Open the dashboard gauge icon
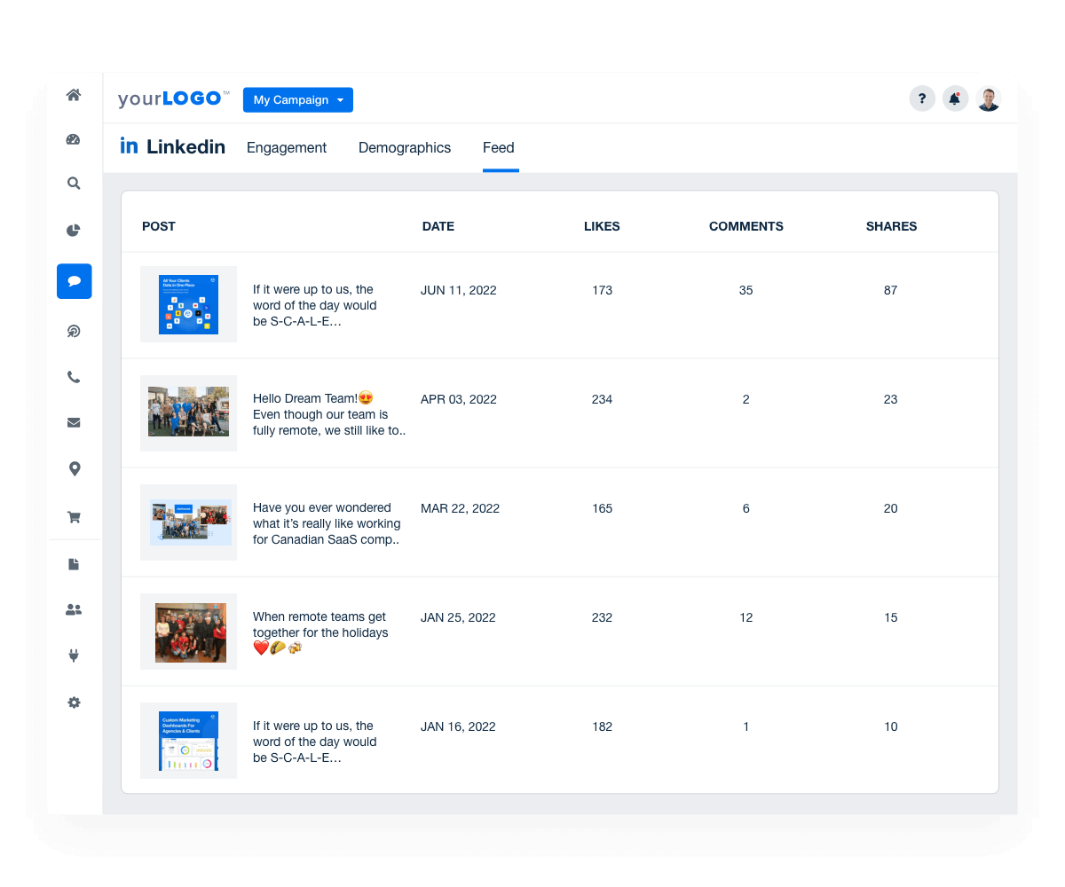 (x=74, y=139)
